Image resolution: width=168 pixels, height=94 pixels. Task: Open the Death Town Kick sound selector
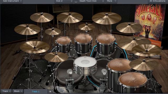pos(91,1)
